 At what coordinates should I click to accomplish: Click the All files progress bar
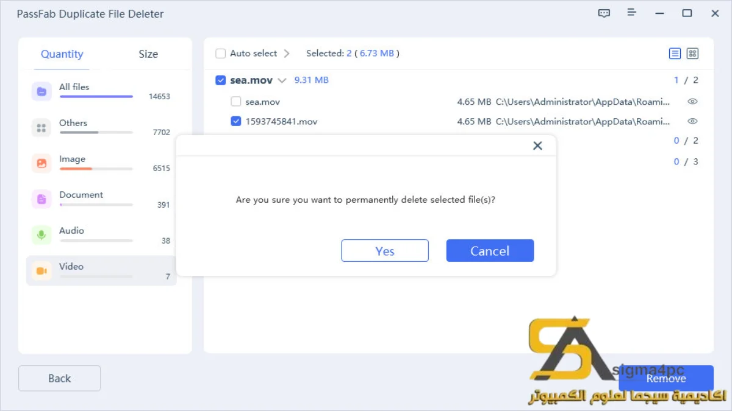[96, 96]
